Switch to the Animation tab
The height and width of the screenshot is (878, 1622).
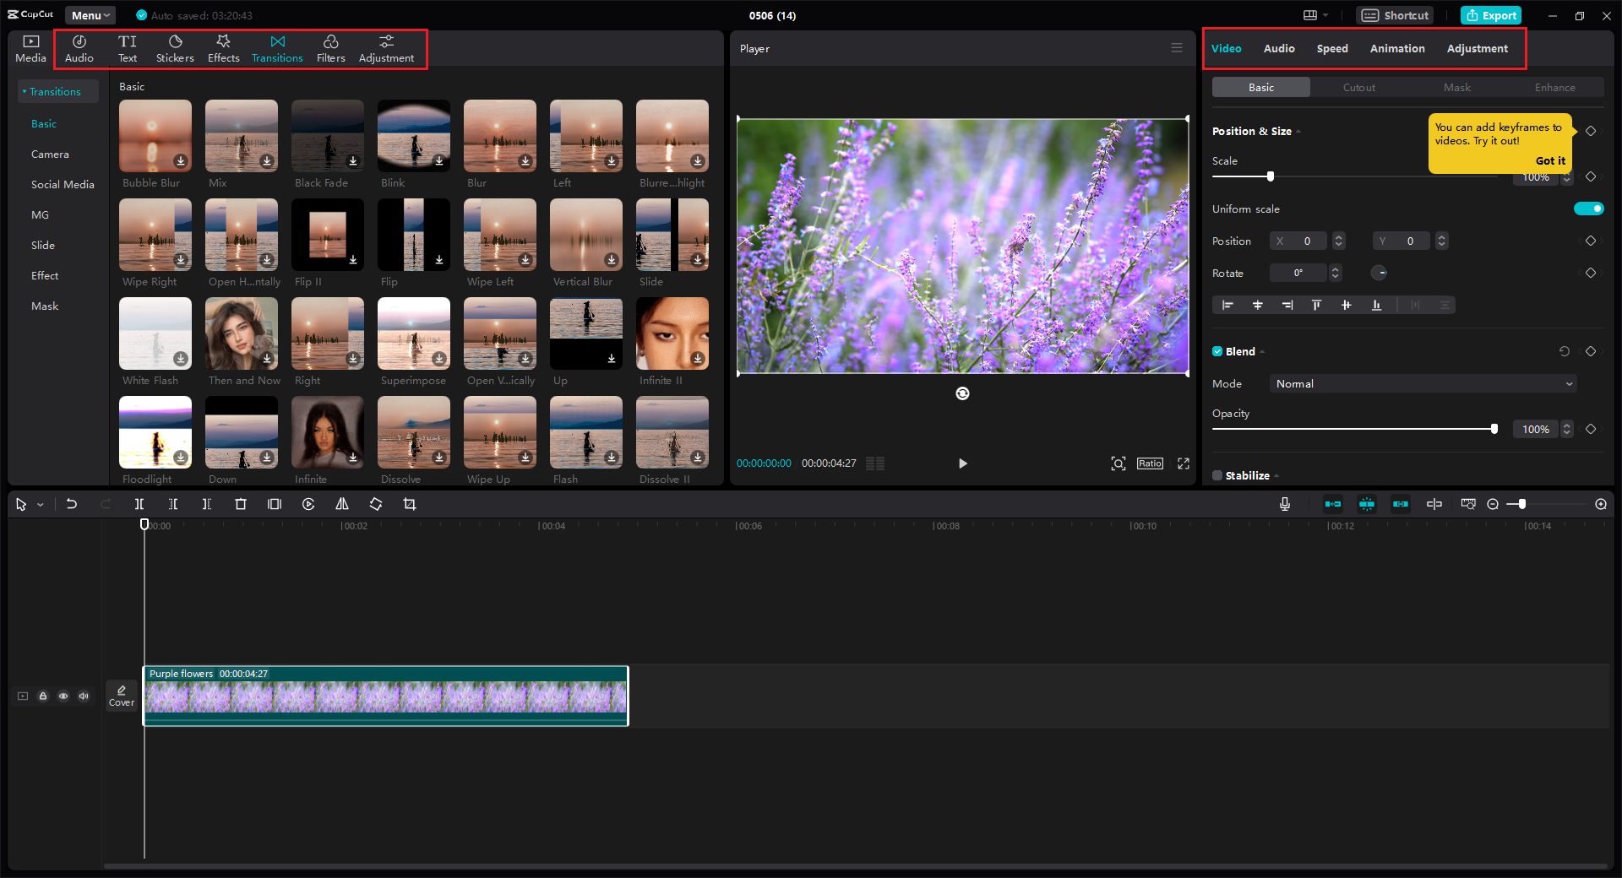pos(1396,48)
